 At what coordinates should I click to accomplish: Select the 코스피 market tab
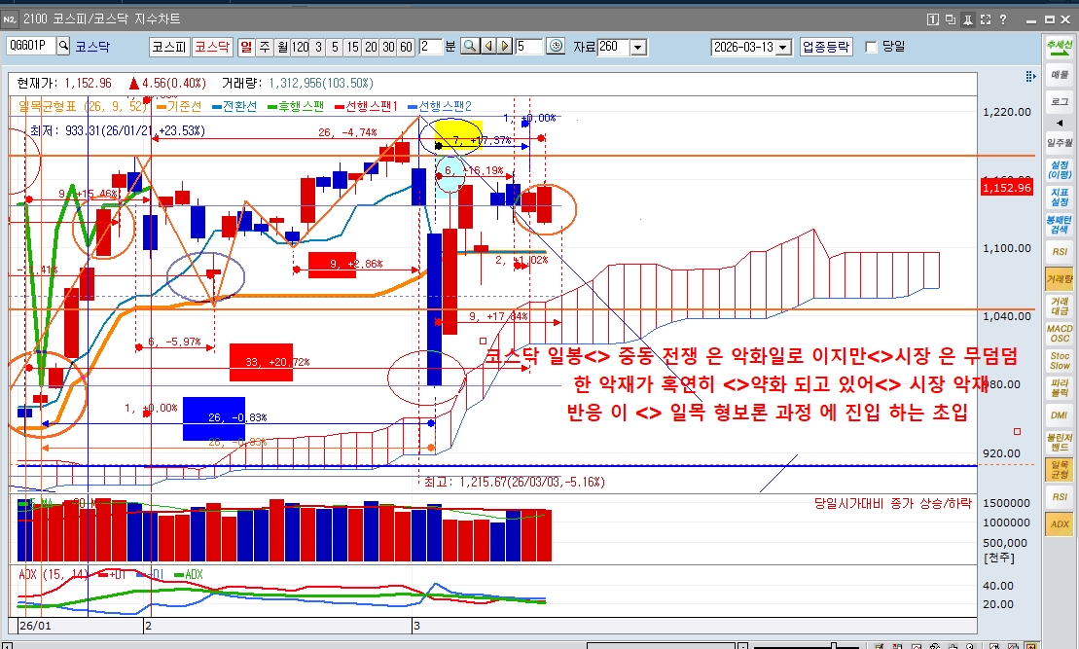168,46
